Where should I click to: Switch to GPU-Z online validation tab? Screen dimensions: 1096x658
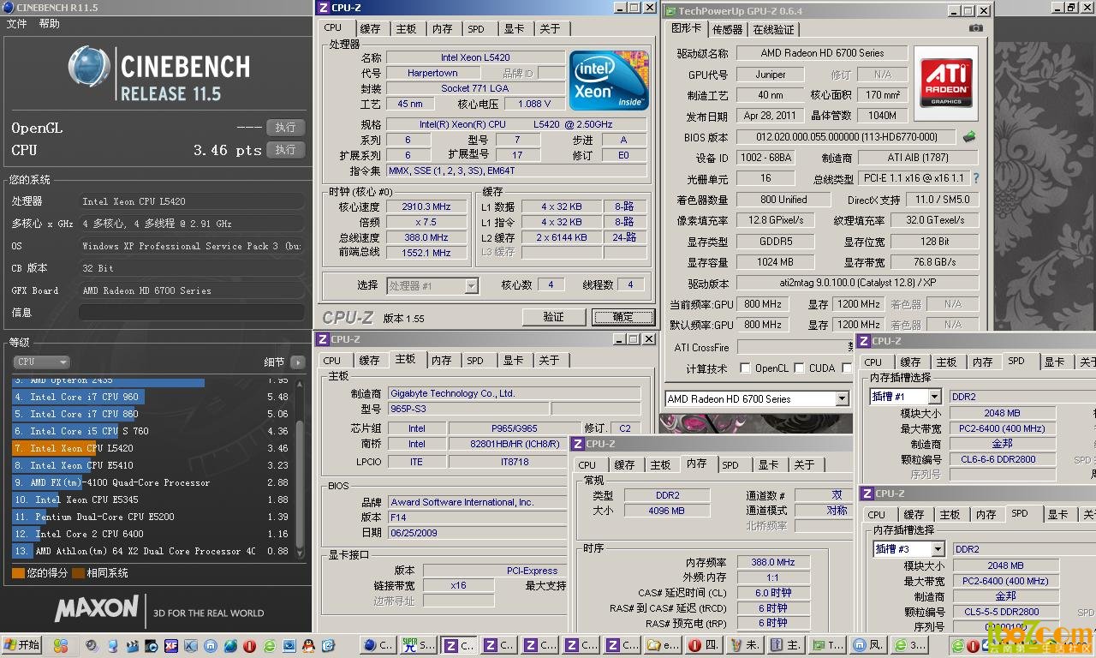(773, 29)
